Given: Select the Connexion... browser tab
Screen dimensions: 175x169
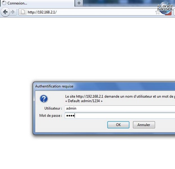Looking at the screenshot, I should click(37, 3).
